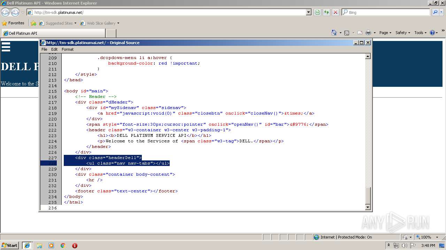Click the red Opera taskbar icon

[75, 245]
